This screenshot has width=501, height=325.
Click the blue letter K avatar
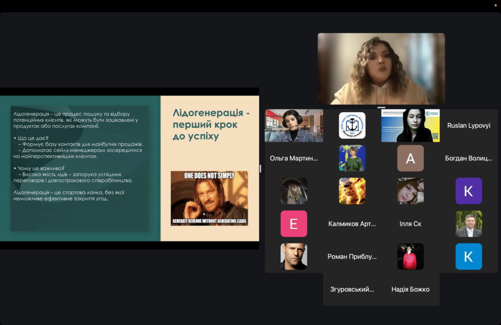tap(469, 257)
